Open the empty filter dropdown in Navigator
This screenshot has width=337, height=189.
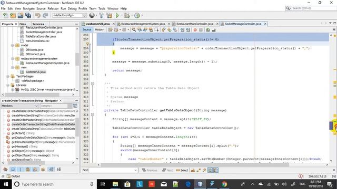coord(70,106)
